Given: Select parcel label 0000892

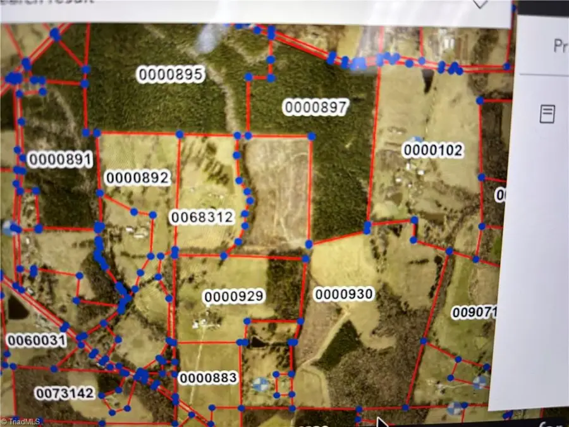Looking at the screenshot, I should pos(138,178).
